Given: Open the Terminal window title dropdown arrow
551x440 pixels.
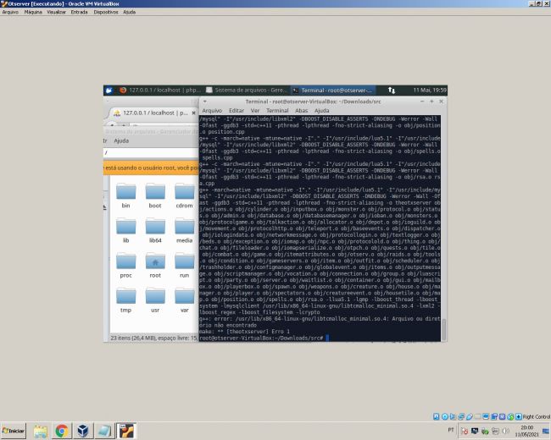Looking at the screenshot, I should 204,102.
